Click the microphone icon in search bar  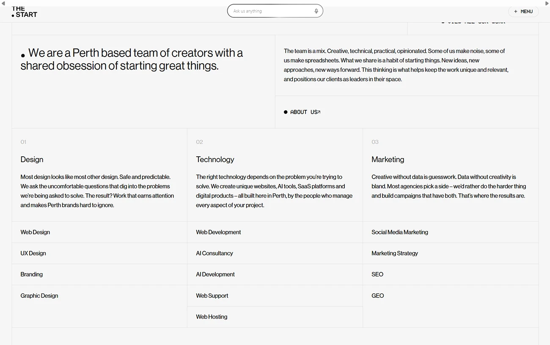pos(316,11)
